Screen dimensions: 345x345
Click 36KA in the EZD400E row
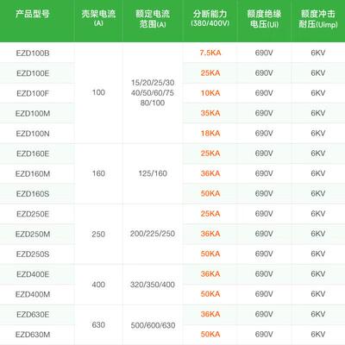coord(210,273)
